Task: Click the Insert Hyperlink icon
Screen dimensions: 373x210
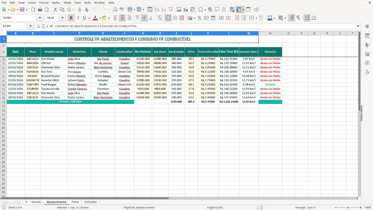Action: coord(210,10)
